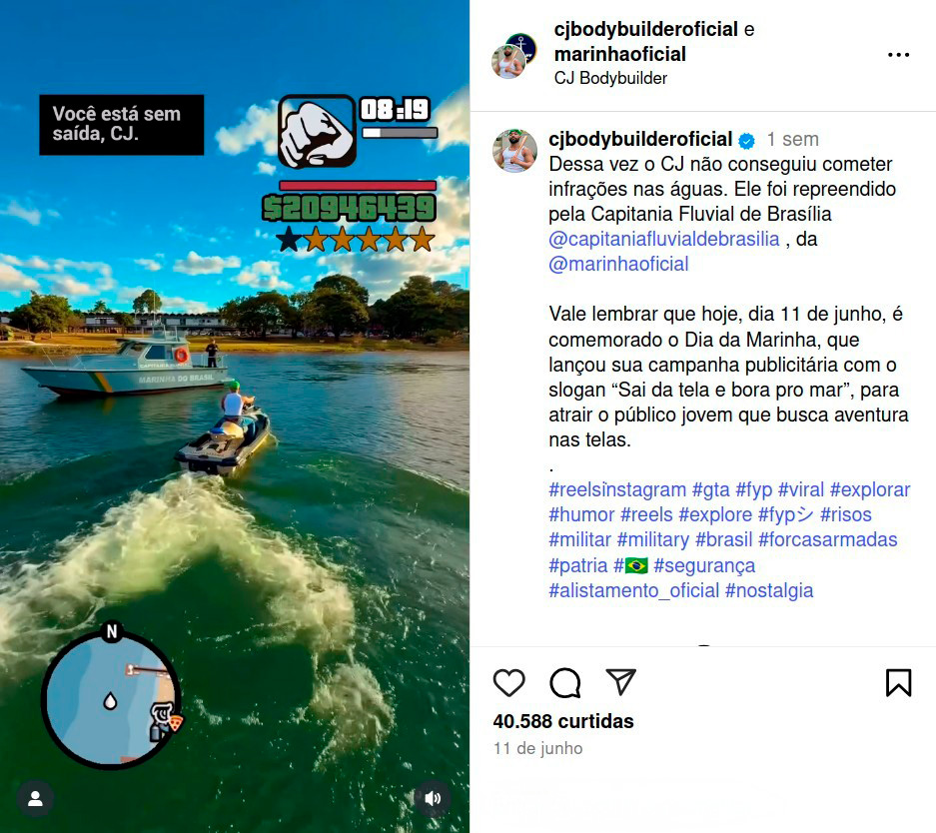Image resolution: width=936 pixels, height=833 pixels.
Task: Click the verified badge beside username
Action: [x=746, y=140]
